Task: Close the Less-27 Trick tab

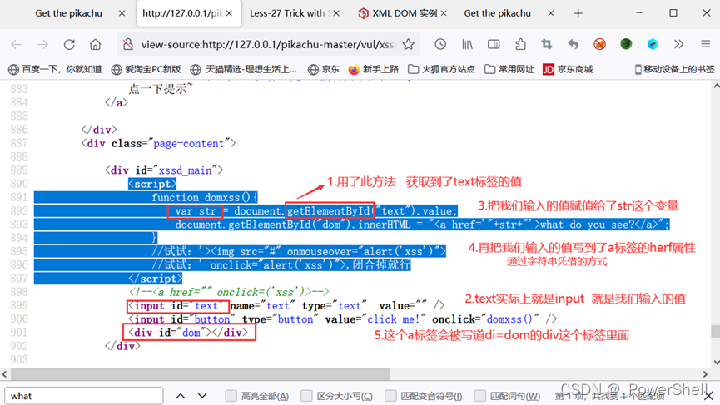Action: tap(336, 13)
